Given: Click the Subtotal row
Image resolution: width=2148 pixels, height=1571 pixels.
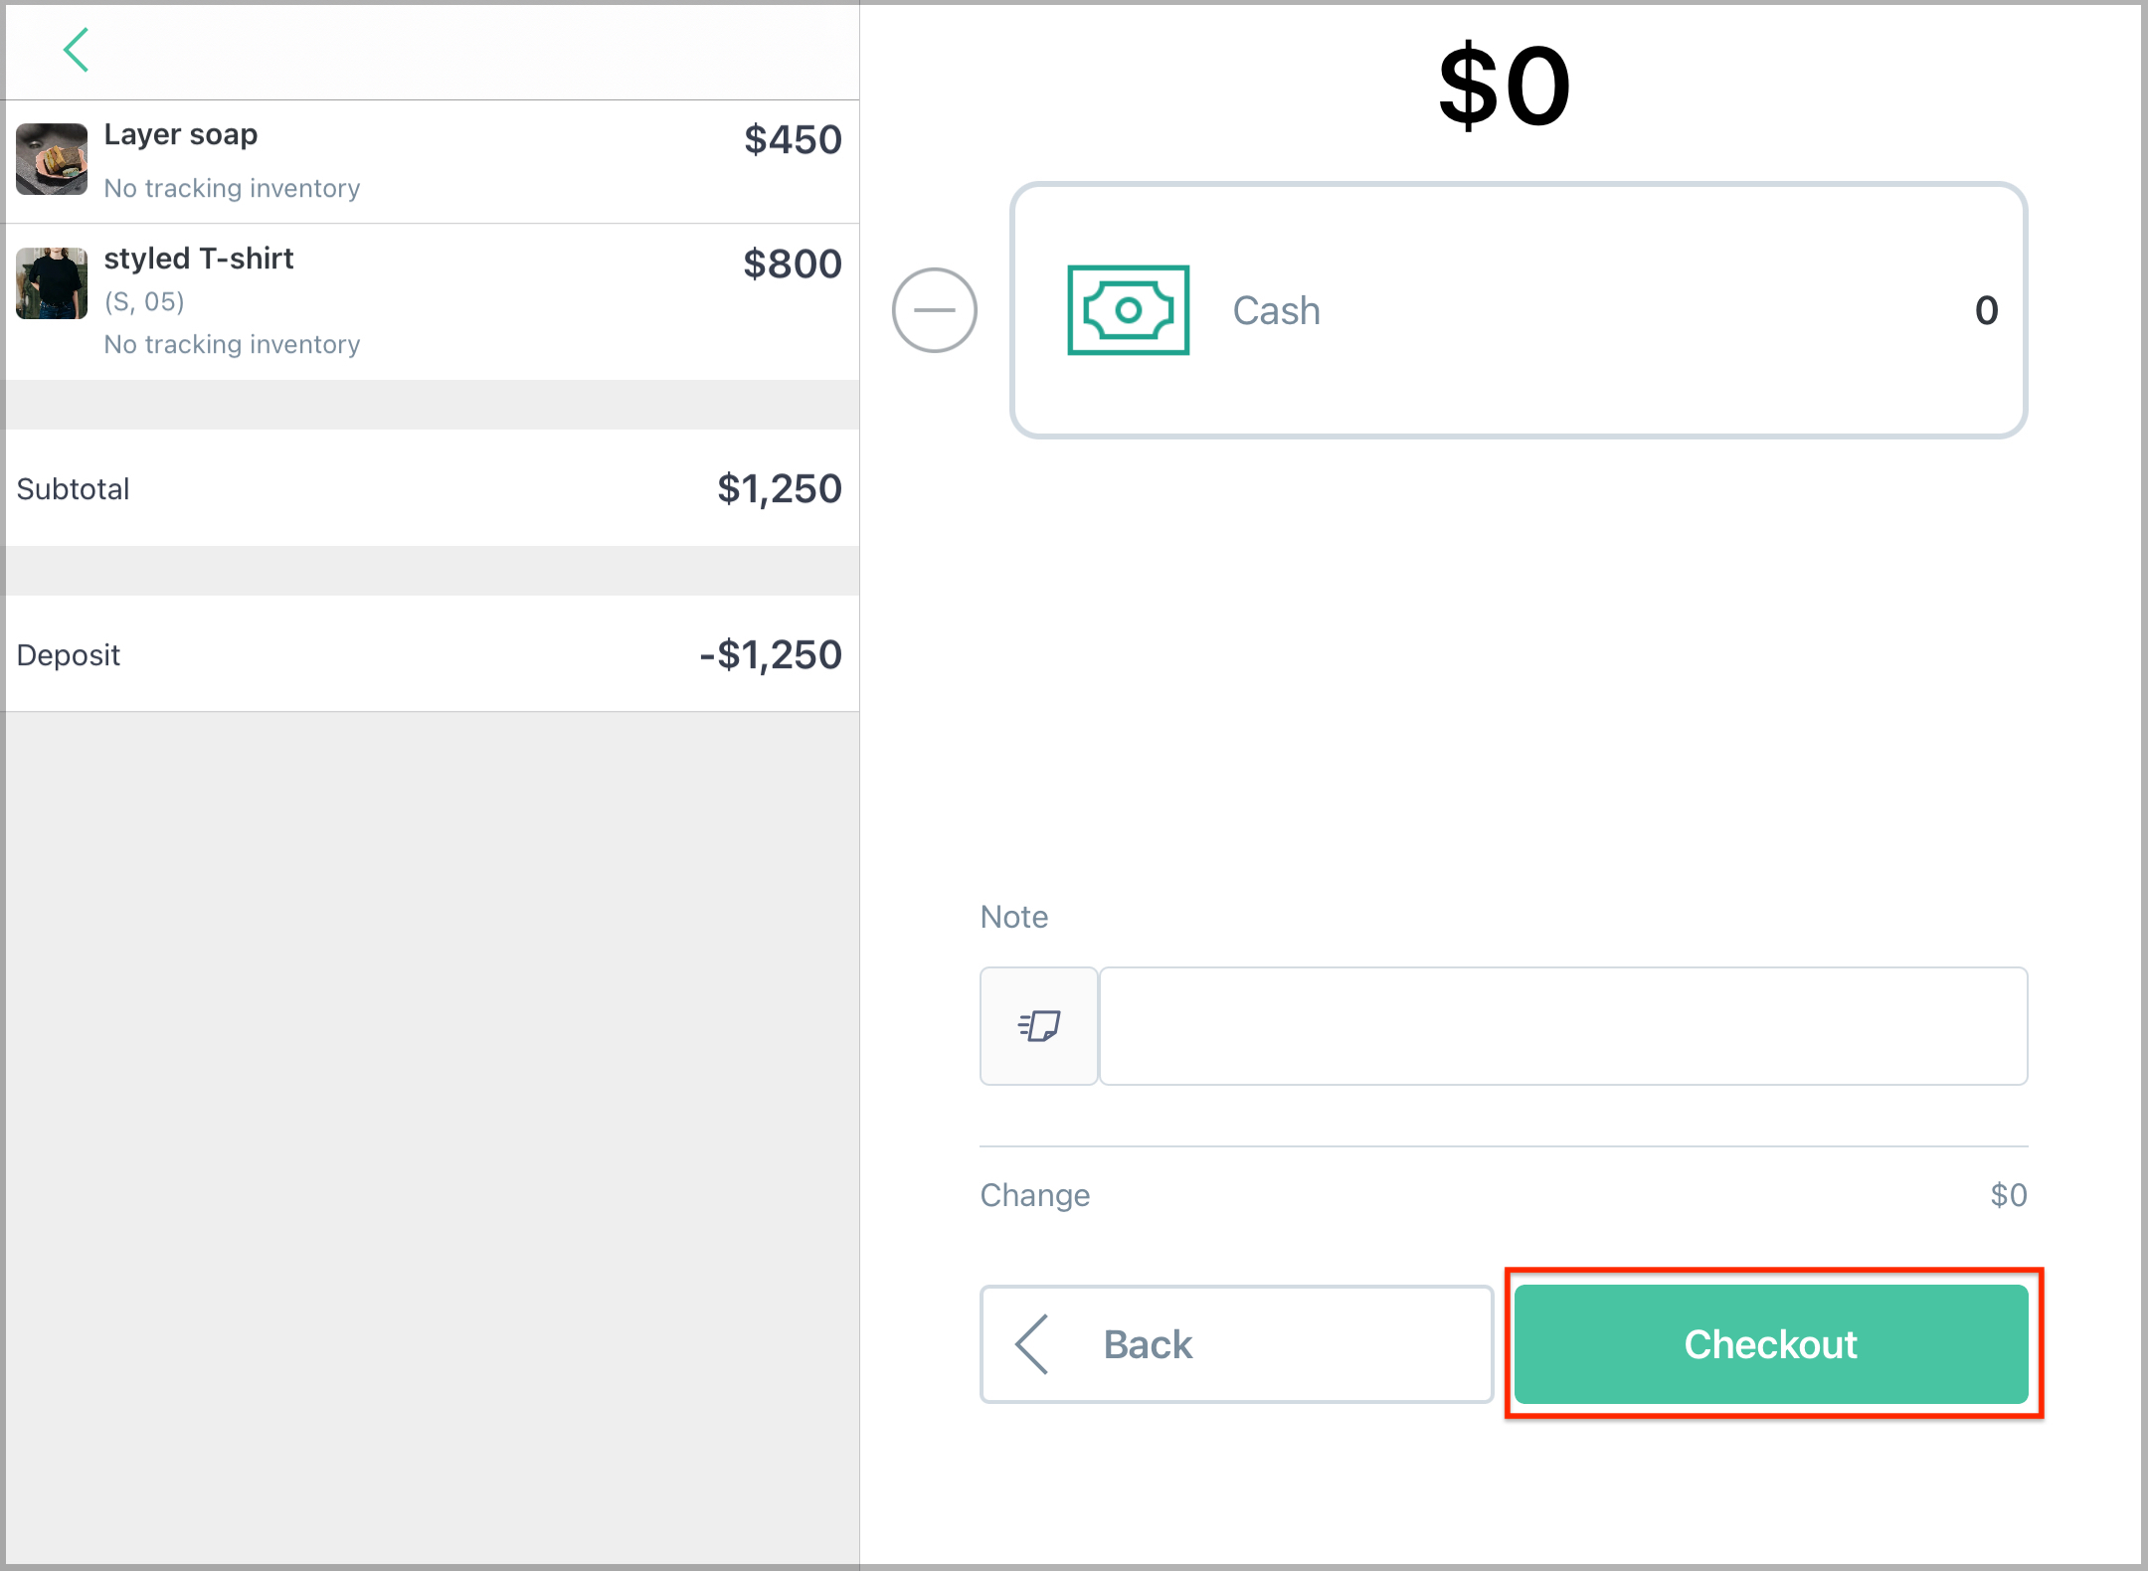Looking at the screenshot, I should click(x=432, y=488).
